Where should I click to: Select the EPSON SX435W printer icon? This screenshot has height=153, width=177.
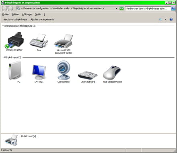pos(14,40)
